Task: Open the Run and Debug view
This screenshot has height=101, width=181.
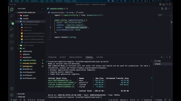Action: click(12, 29)
